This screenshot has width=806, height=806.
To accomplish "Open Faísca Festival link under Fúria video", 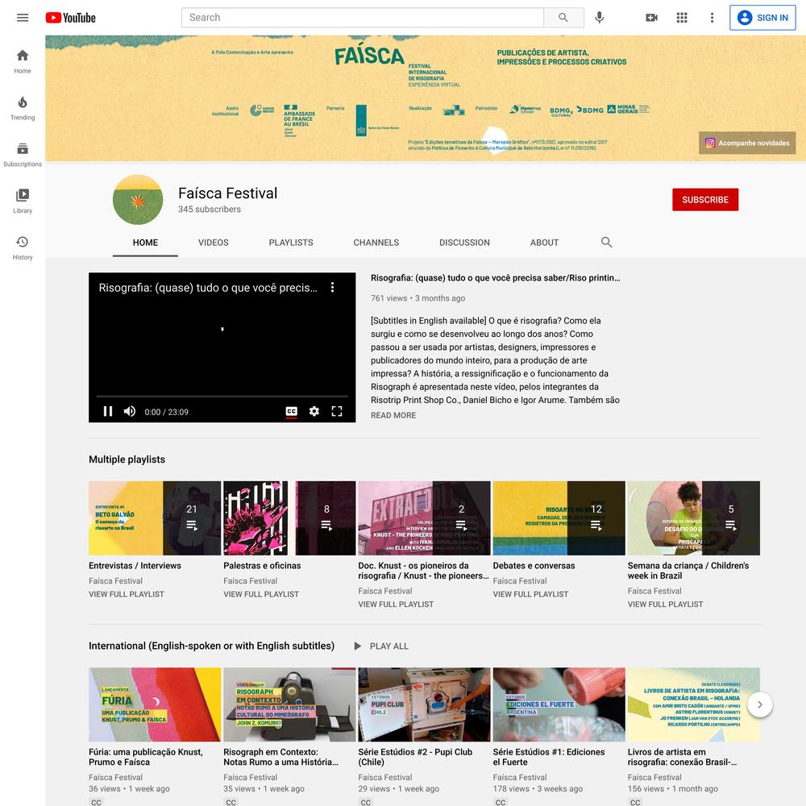I will tap(115, 778).
